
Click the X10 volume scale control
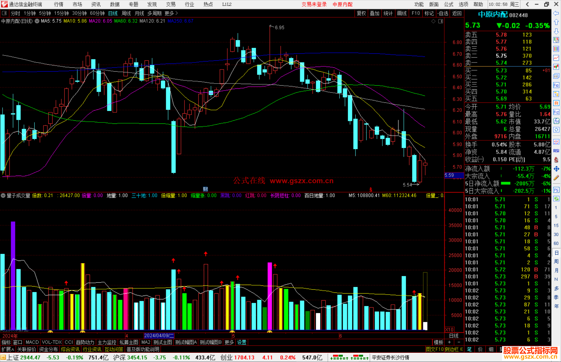(x=449, y=329)
